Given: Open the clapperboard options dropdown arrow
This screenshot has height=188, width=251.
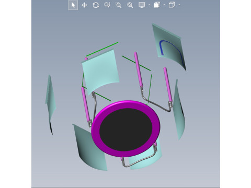Looking at the screenshot, I should click(x=164, y=5).
